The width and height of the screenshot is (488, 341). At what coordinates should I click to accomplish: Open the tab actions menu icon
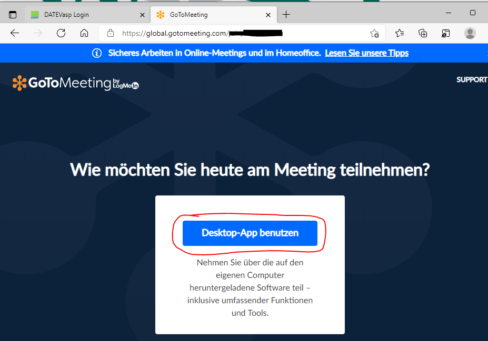tap(13, 15)
